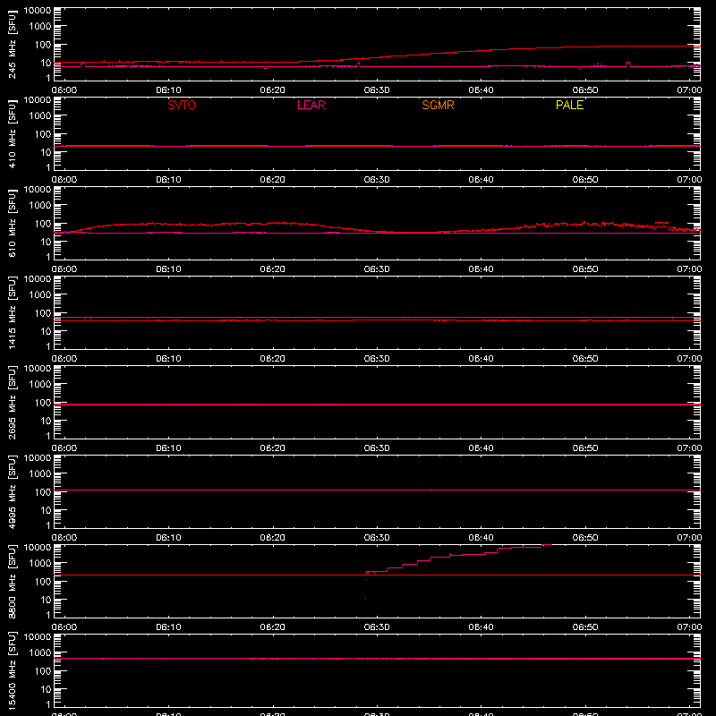The image size is (716, 716).
Task: Select the 2695 MHz [SFU] axis title
Action: pyautogui.click(x=13, y=402)
